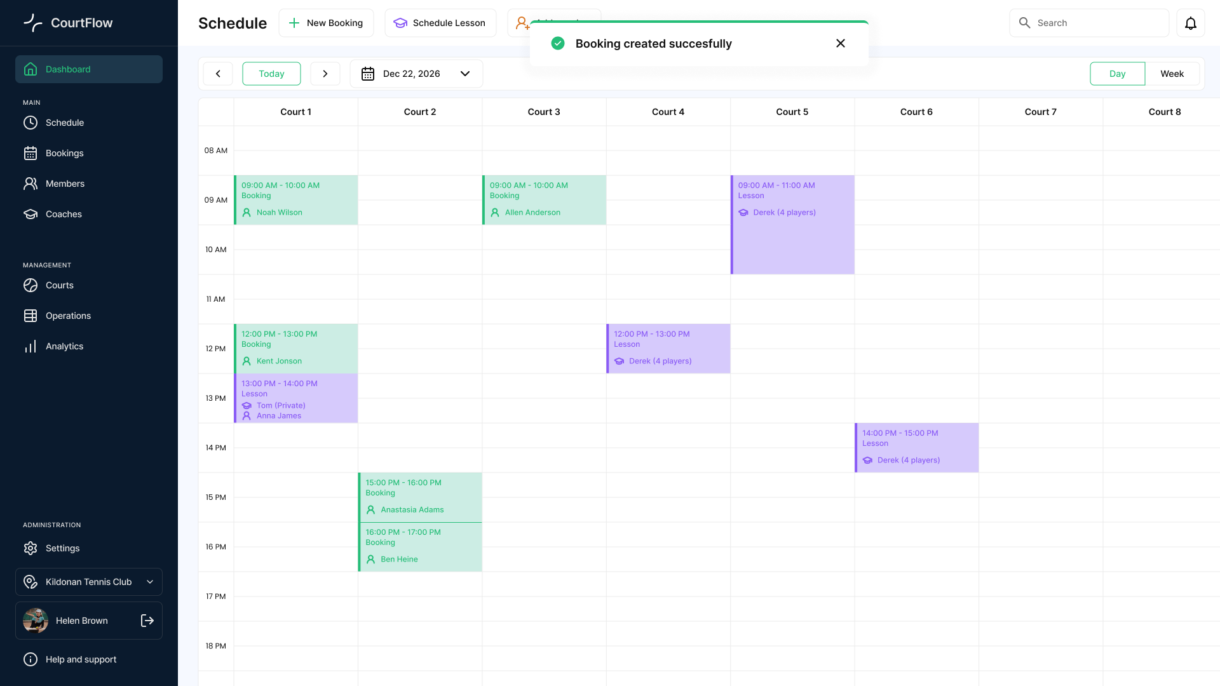Click the Help and support info icon
This screenshot has height=686, width=1220.
click(30, 659)
